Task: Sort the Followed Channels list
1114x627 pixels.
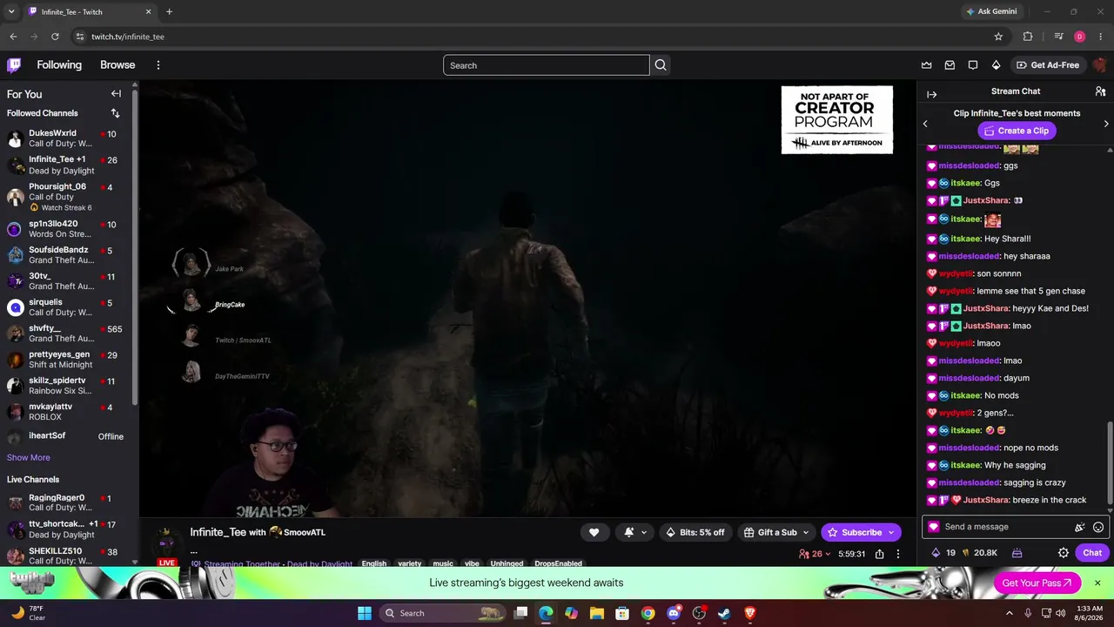Action: click(115, 113)
